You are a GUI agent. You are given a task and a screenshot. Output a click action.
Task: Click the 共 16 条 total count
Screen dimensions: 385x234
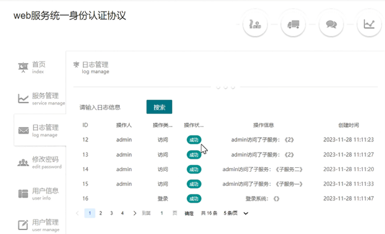pos(209,213)
